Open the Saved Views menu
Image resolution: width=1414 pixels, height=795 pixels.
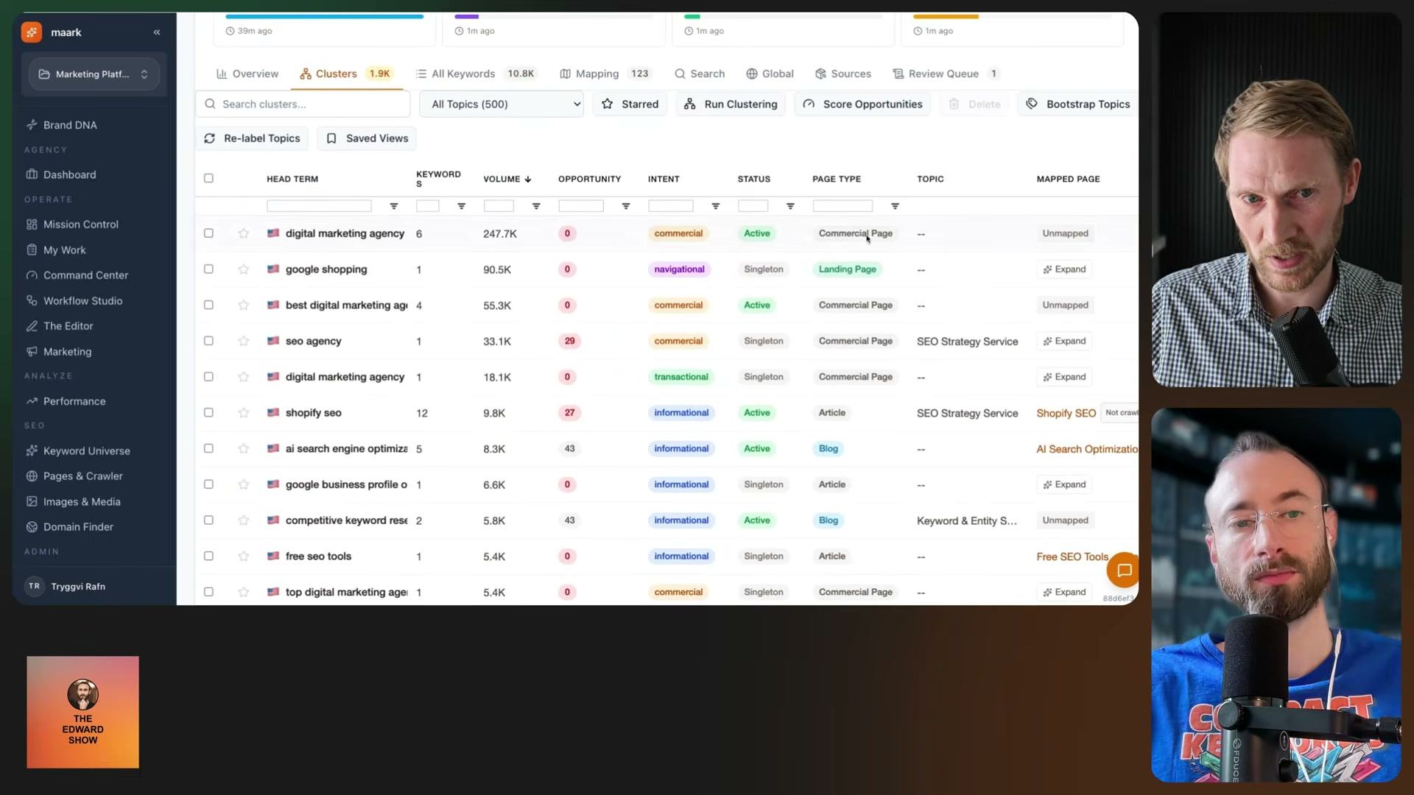click(367, 138)
